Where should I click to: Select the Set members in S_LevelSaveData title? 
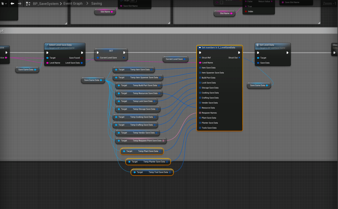pyautogui.click(x=218, y=48)
